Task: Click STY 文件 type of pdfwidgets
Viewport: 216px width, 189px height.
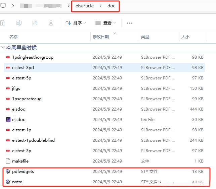Action: 149,171
